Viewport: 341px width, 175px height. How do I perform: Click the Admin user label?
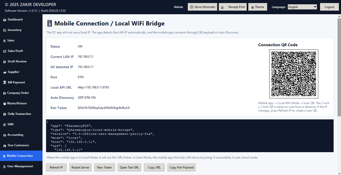click(178, 7)
